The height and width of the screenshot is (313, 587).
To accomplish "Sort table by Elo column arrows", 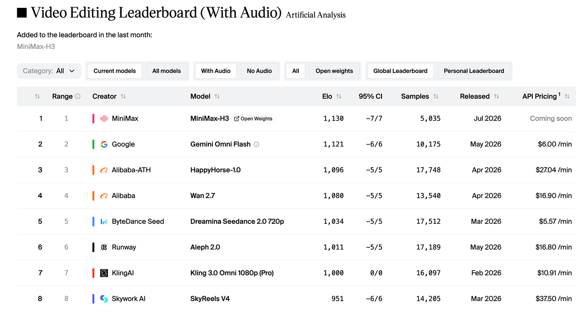I will [x=339, y=96].
